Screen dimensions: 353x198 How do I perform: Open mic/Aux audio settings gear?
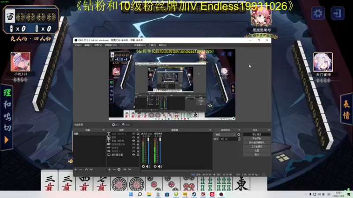pos(143,166)
